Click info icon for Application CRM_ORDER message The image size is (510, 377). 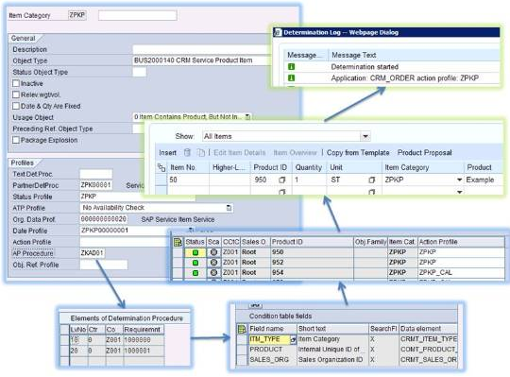pos(291,78)
